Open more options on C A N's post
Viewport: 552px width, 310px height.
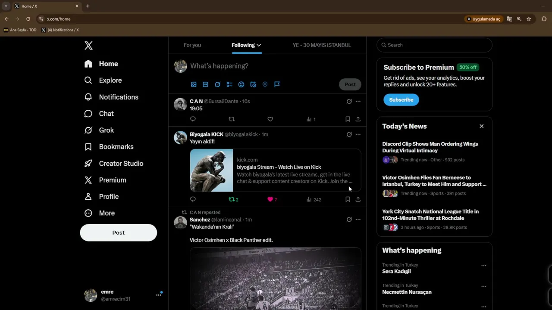pos(358,101)
